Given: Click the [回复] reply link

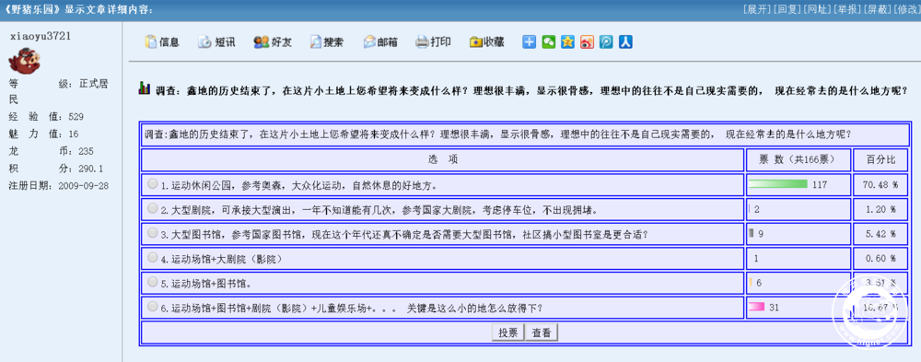Looking at the screenshot, I should coord(787,9).
